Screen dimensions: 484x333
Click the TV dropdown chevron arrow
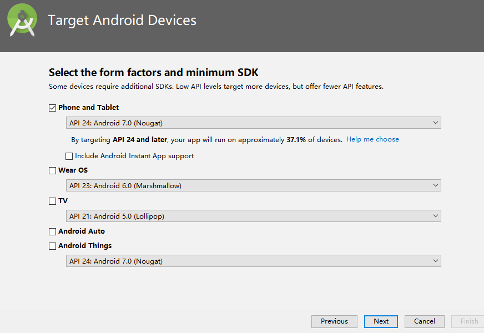click(x=436, y=216)
